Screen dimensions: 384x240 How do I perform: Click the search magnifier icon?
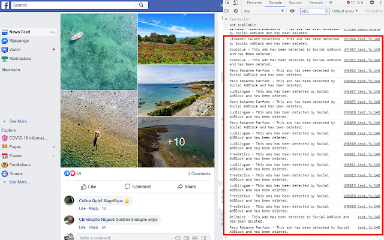tap(142, 5)
